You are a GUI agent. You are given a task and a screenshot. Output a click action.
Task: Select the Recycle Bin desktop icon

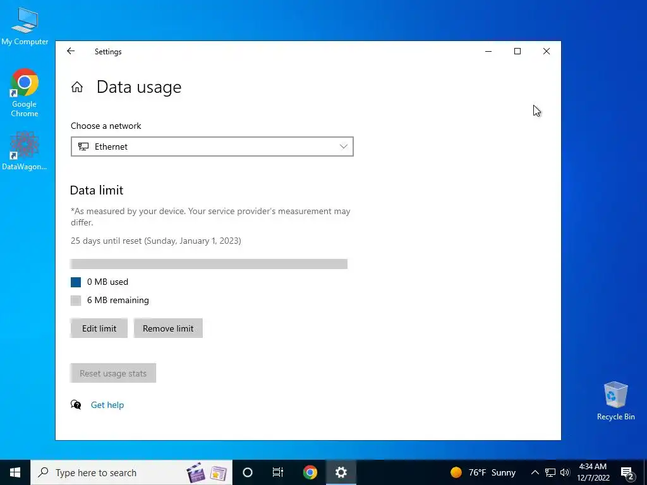615,401
